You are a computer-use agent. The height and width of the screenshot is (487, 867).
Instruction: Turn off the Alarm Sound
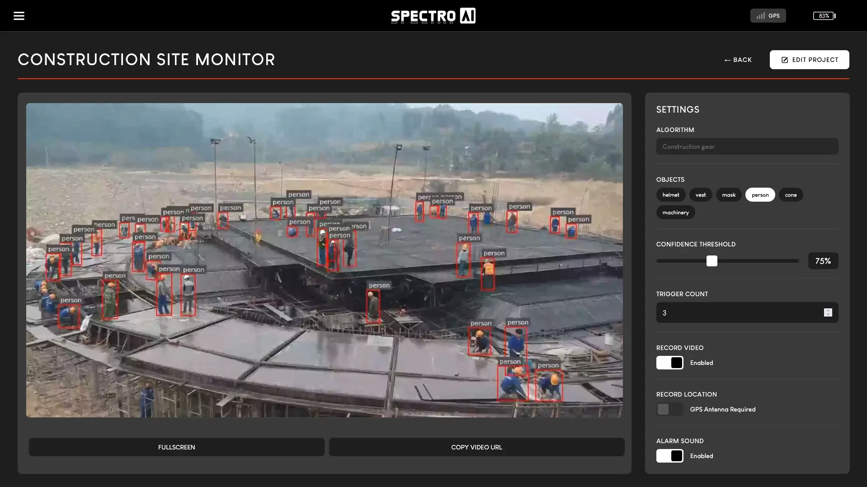click(x=669, y=456)
